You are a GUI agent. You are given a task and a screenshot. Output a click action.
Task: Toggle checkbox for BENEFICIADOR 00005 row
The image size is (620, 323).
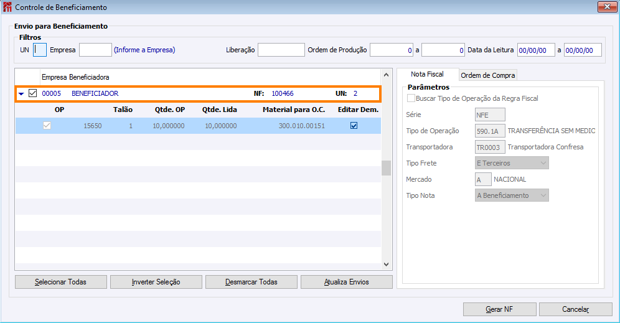coord(33,93)
